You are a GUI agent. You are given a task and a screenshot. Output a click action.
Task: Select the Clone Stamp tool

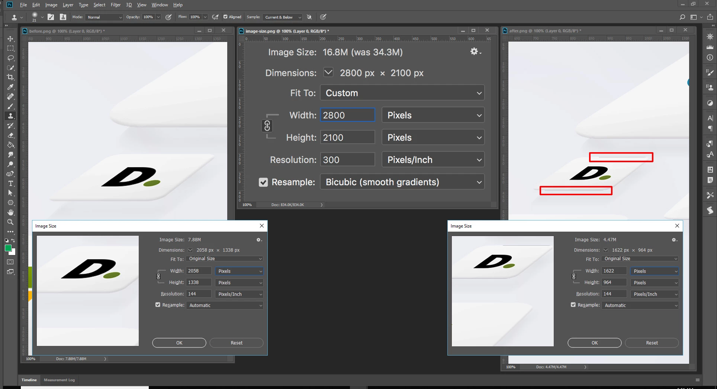[10, 116]
